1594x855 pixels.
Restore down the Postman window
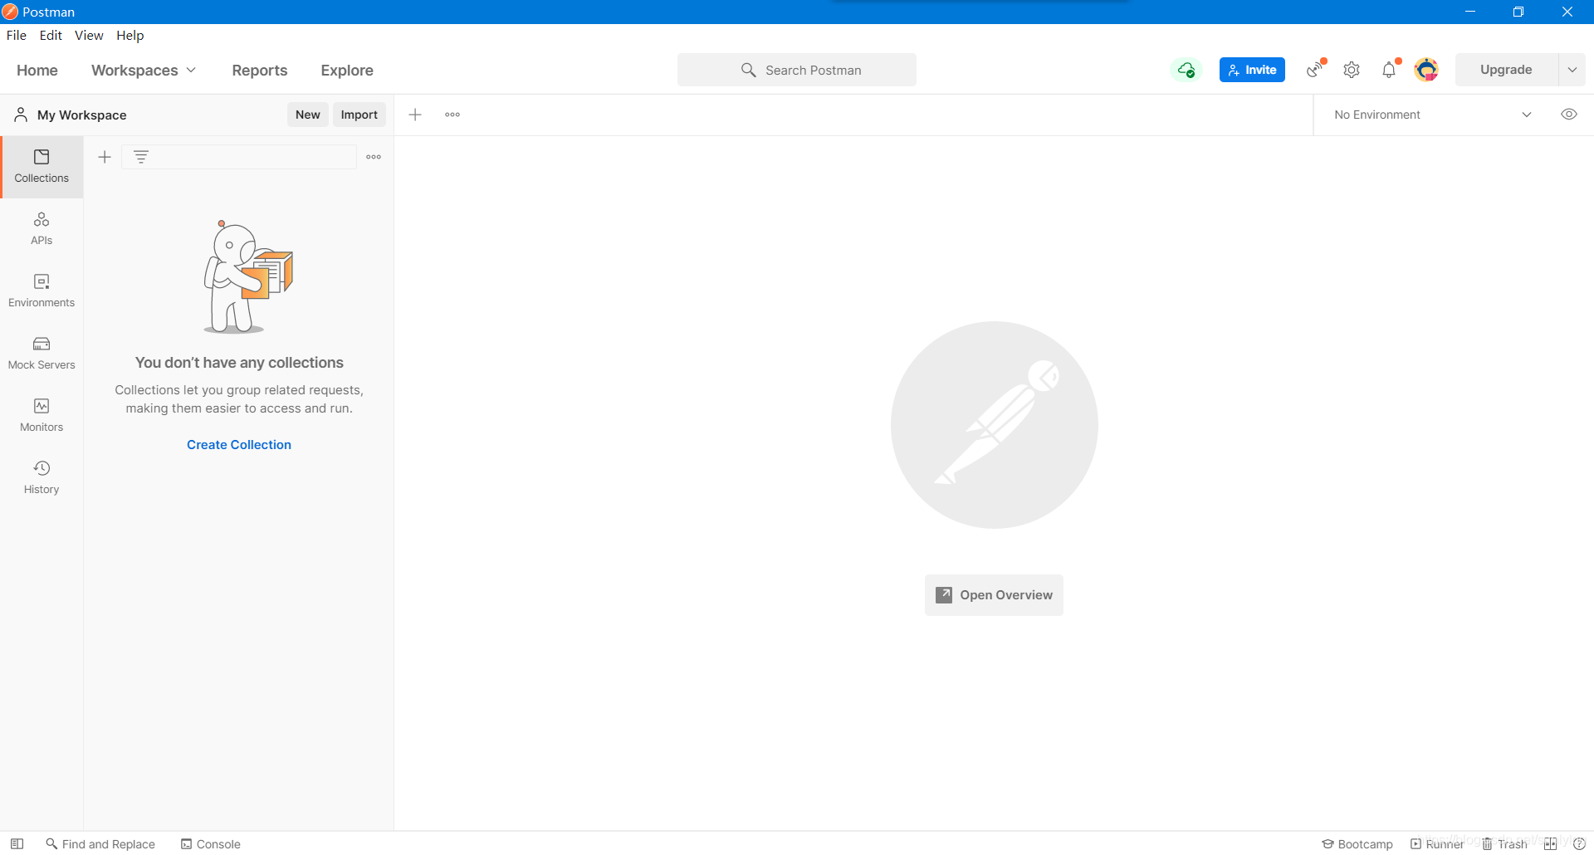(1518, 12)
